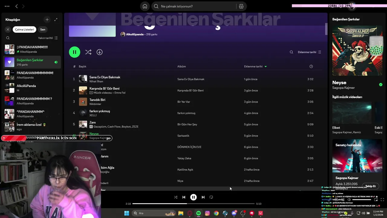Open File Explorer from taskbar
This screenshot has width=387, height=218.
[x=180, y=213]
